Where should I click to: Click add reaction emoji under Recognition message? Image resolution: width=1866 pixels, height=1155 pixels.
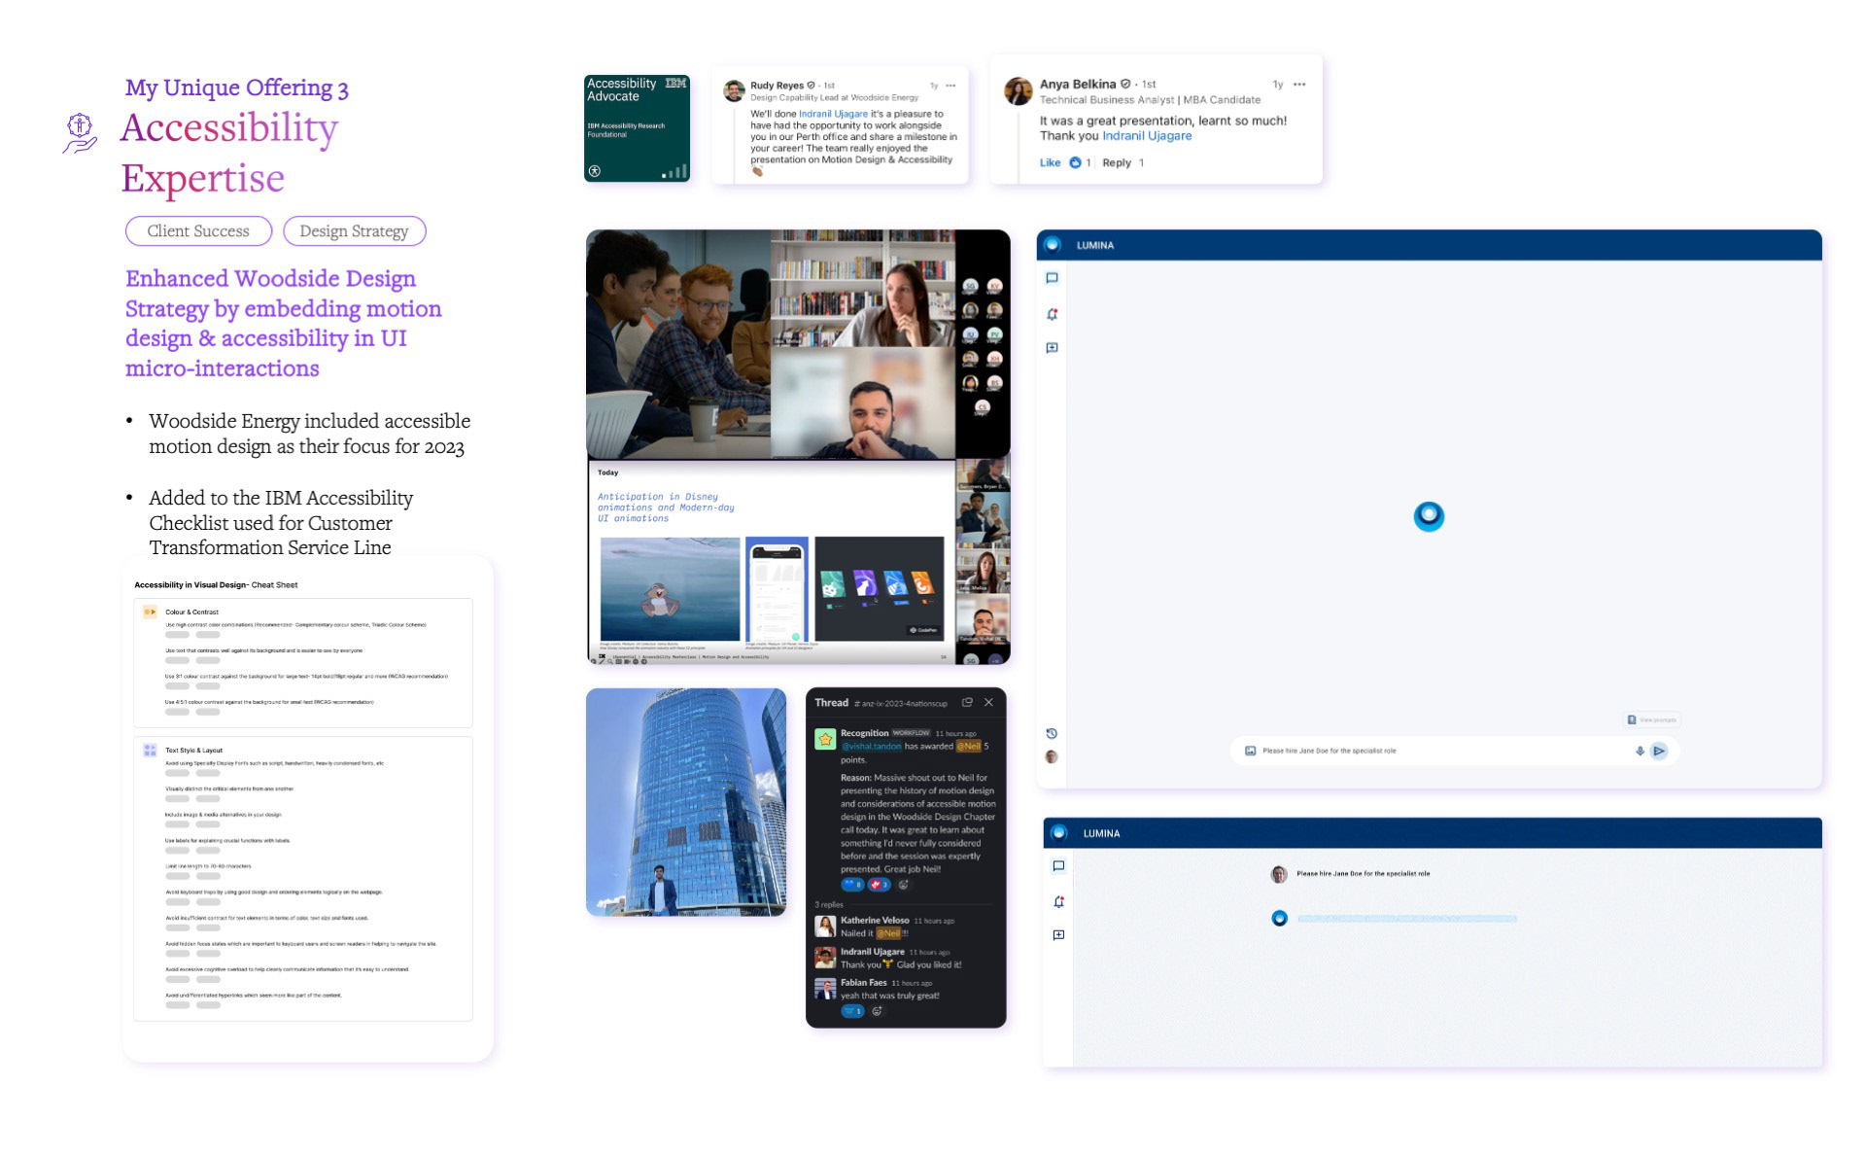(903, 885)
